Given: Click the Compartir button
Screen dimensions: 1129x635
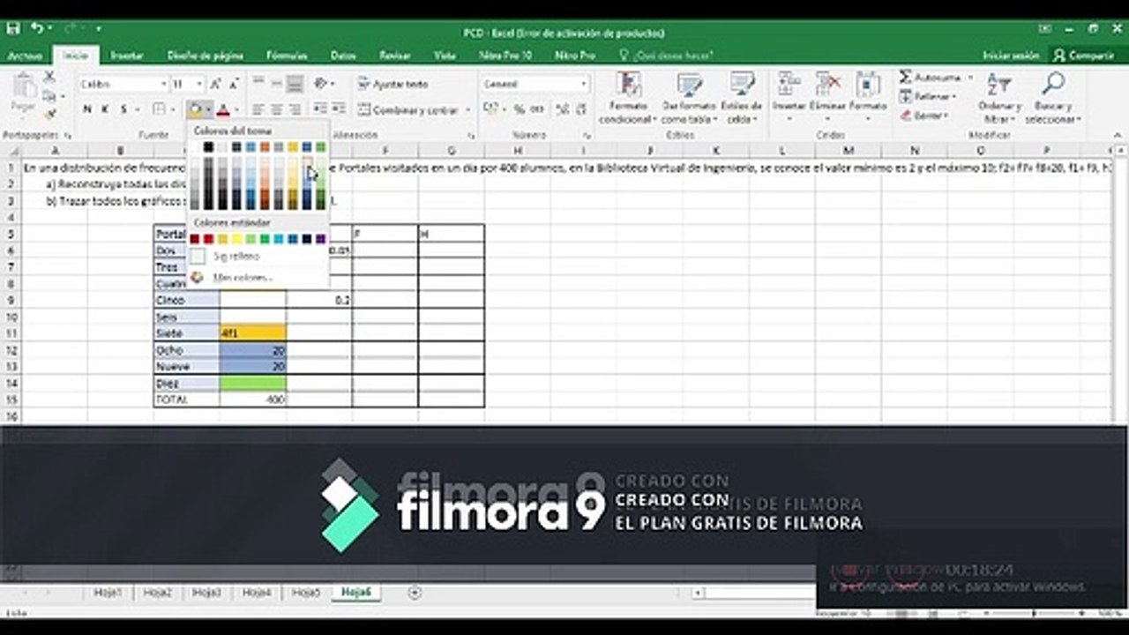Looking at the screenshot, I should pyautogui.click(x=1084, y=56).
